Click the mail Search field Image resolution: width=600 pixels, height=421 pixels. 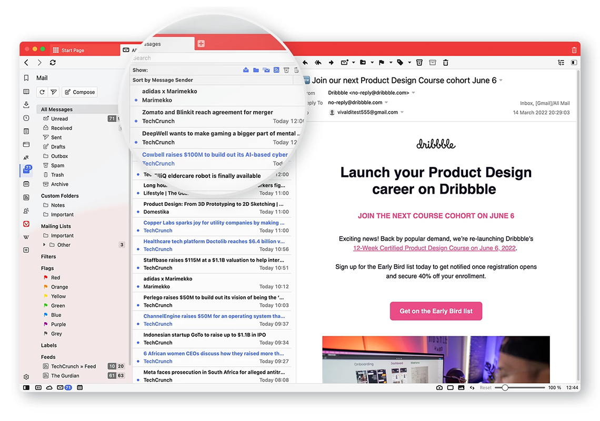tap(211, 58)
